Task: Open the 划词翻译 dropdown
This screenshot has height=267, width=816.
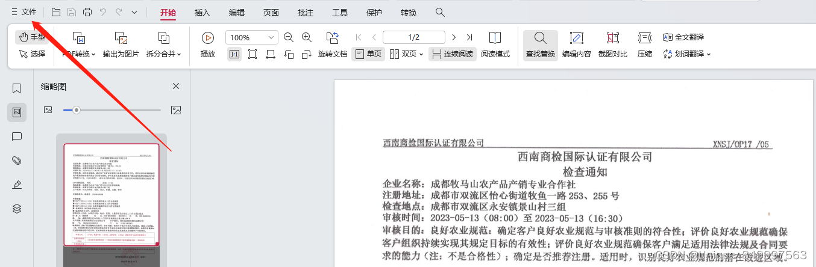Action: [x=686, y=54]
